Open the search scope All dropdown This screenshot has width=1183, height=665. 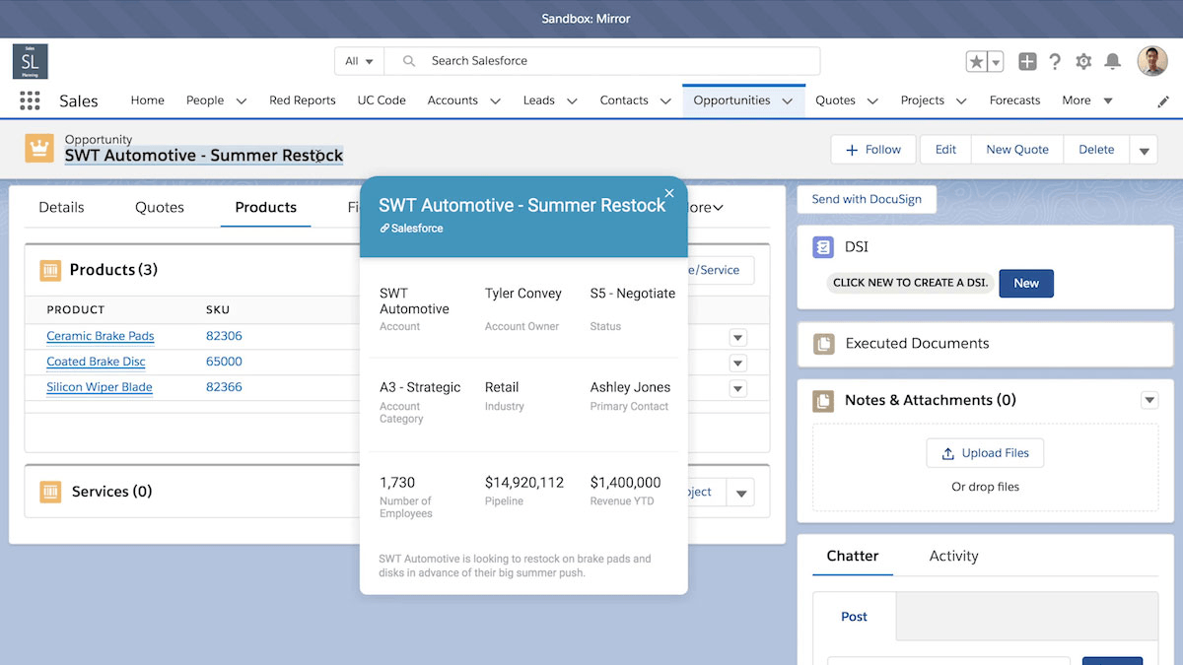(359, 60)
